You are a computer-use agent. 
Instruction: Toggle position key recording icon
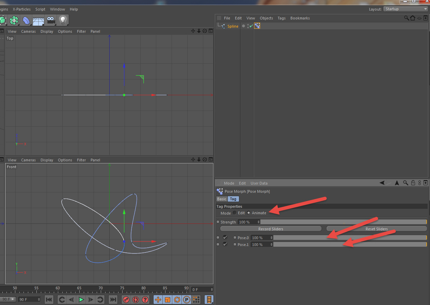158,300
